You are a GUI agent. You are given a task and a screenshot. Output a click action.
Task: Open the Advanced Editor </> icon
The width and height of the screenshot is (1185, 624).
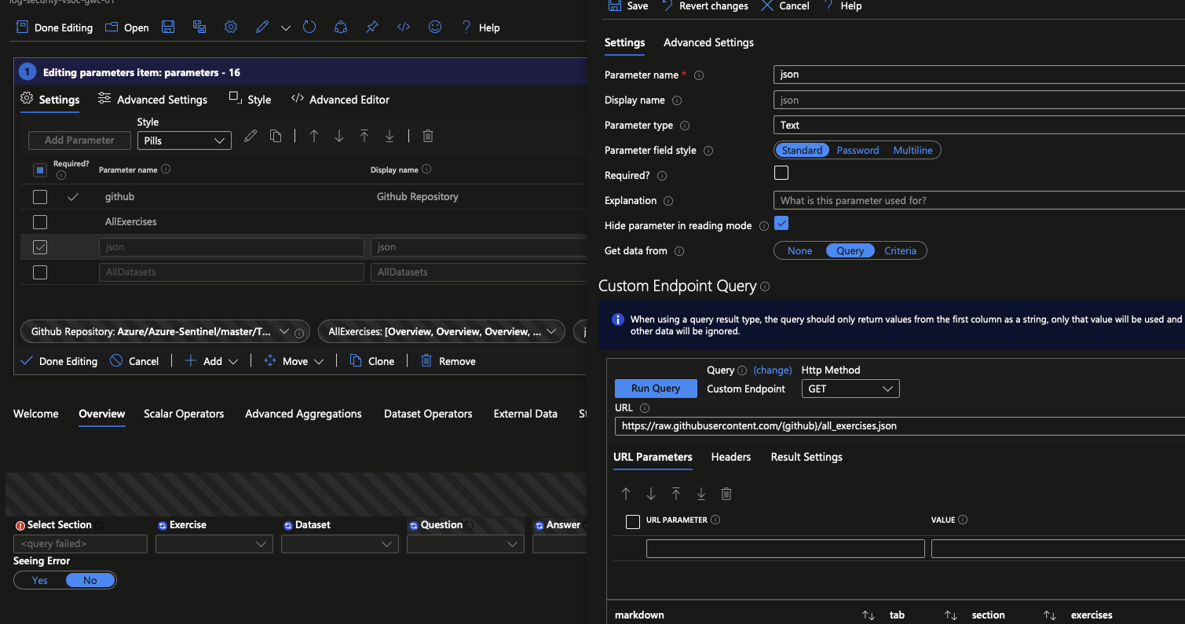403,27
